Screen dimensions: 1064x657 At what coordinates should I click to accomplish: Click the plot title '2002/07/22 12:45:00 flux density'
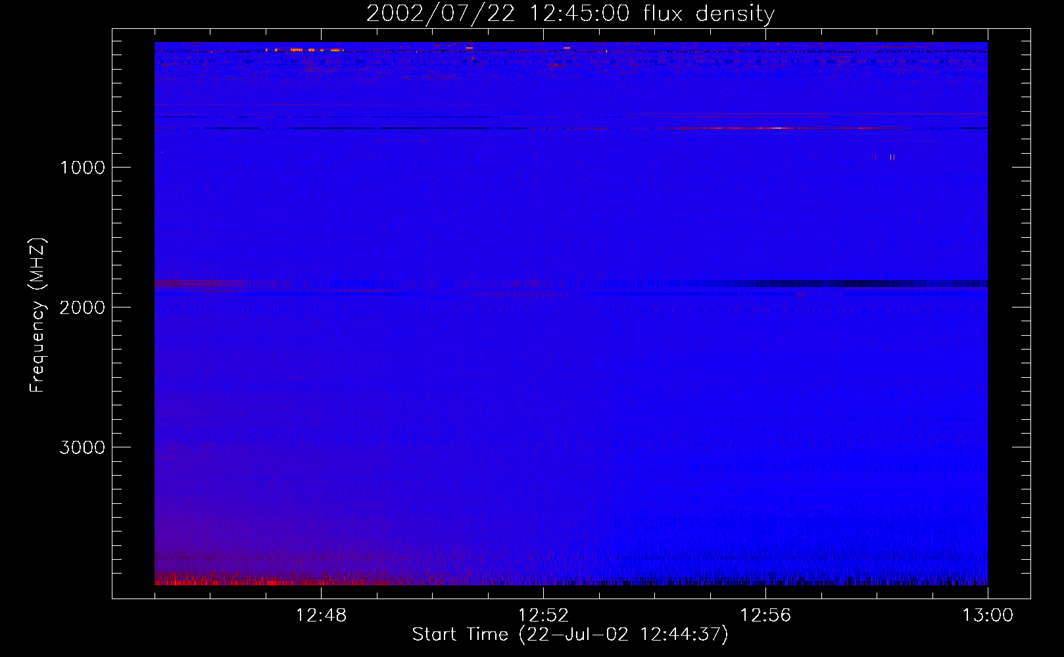570,14
